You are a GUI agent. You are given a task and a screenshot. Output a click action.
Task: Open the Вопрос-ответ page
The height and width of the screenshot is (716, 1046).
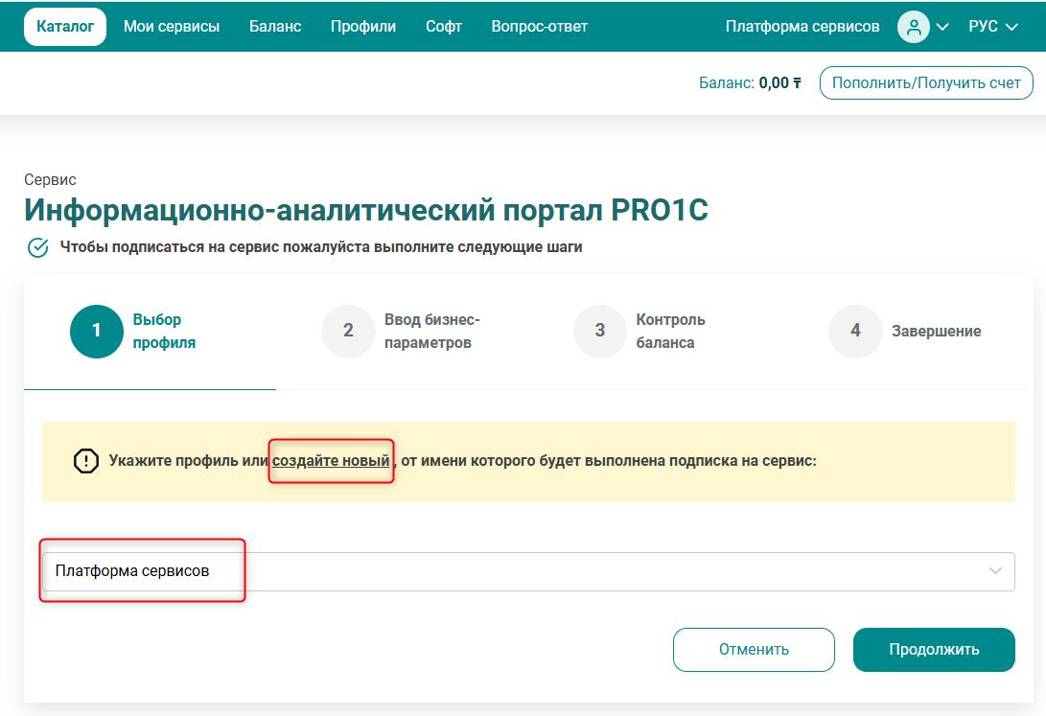(x=540, y=27)
